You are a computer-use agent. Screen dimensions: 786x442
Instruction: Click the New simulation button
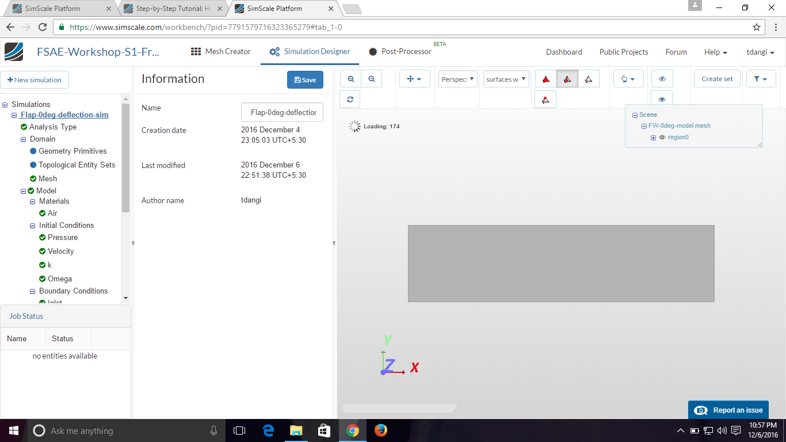point(35,80)
